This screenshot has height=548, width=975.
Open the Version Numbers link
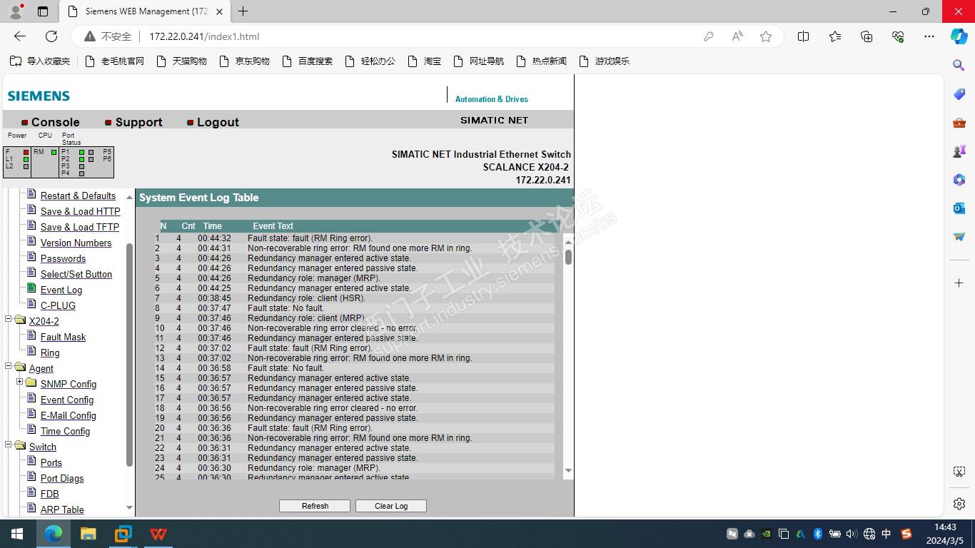click(76, 243)
